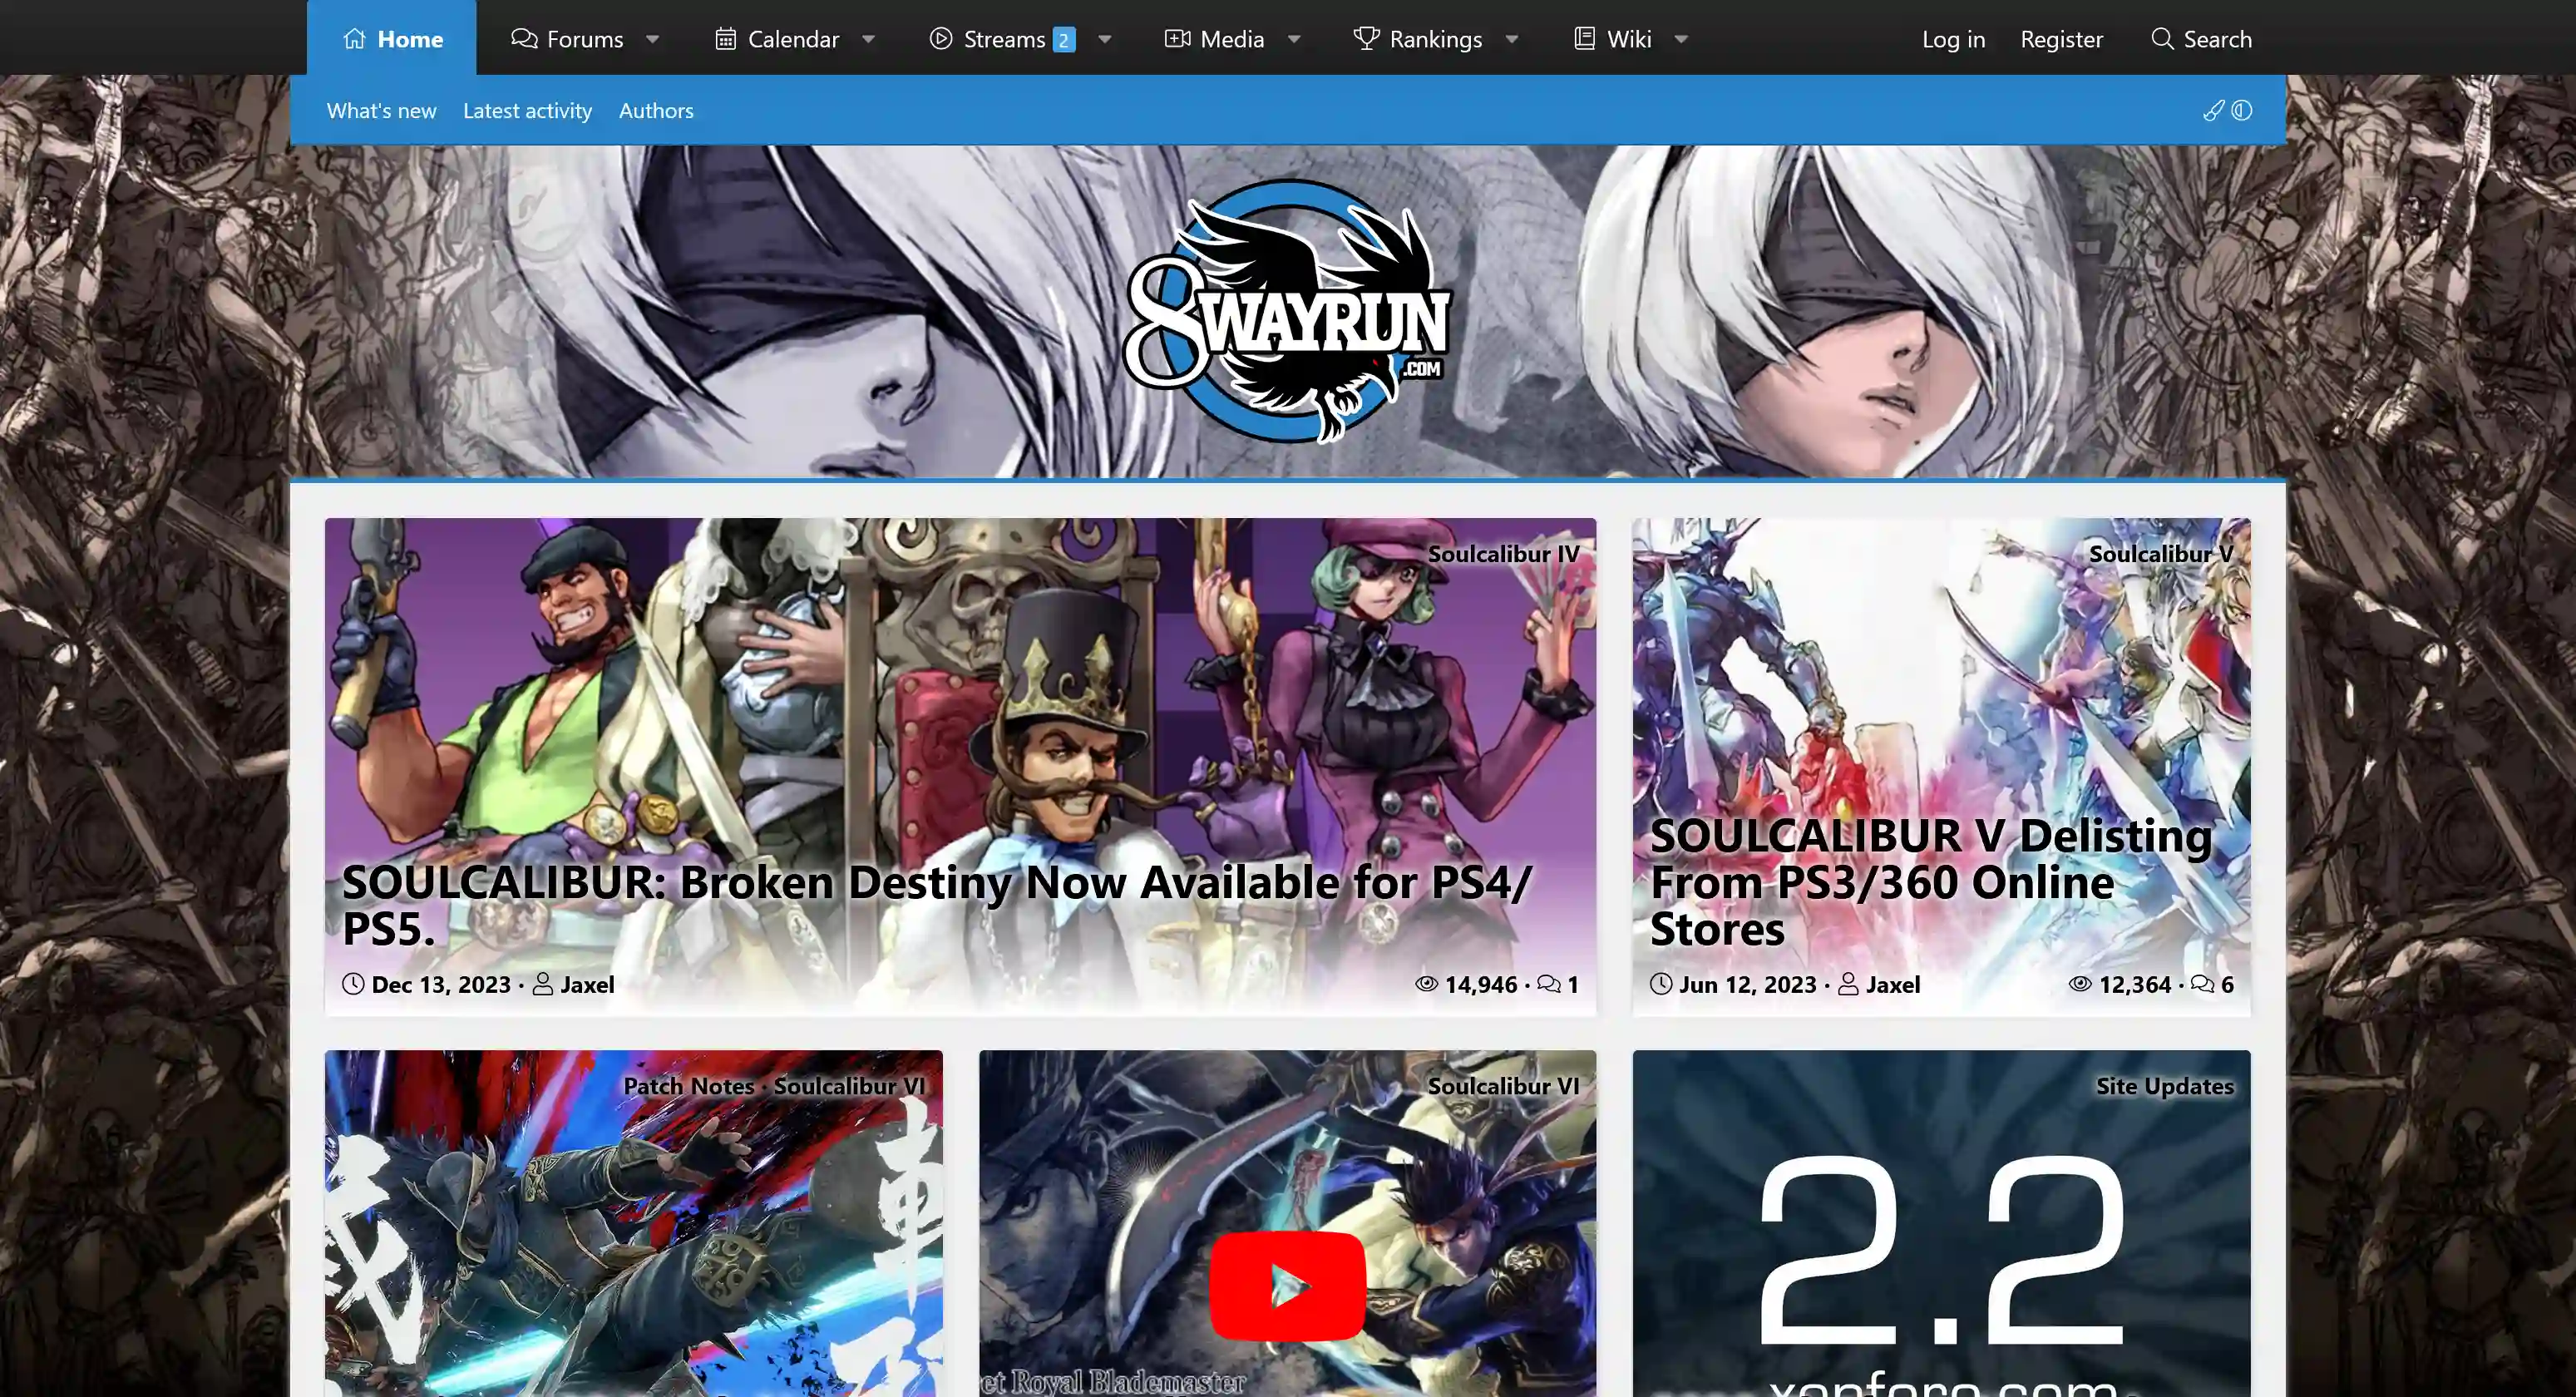This screenshot has height=1397, width=2576.
Task: Open the Authors link
Action: pyautogui.click(x=656, y=110)
